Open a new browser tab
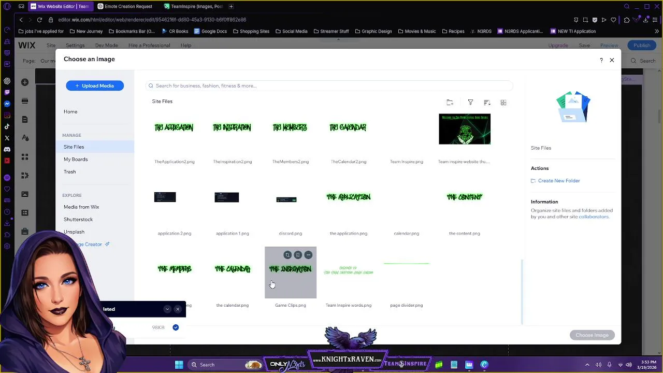 (231, 7)
